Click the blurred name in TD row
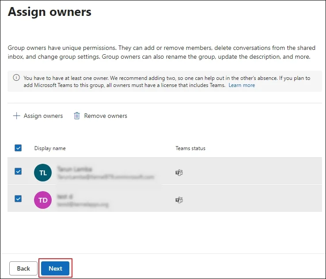The height and width of the screenshot is (279, 326). point(65,196)
